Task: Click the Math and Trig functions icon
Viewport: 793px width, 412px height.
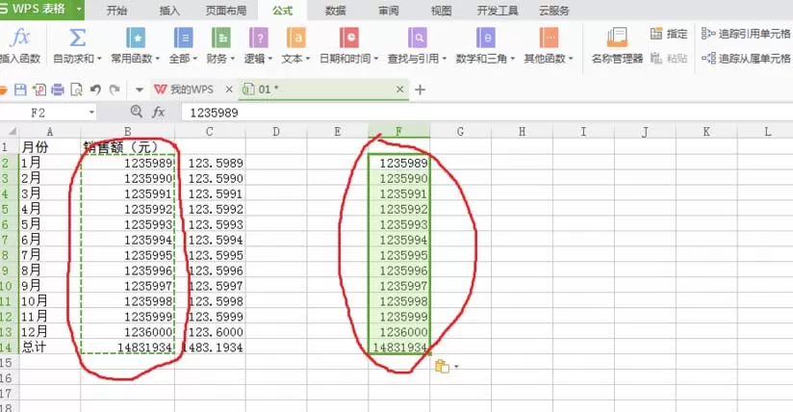Action: click(485, 38)
